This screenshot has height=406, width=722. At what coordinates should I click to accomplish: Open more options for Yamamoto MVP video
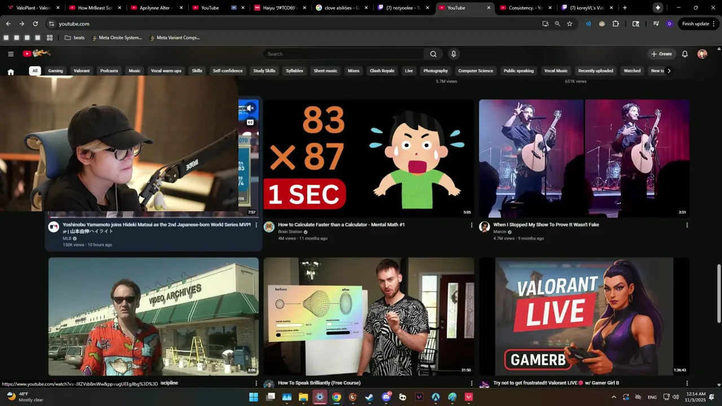pyautogui.click(x=256, y=225)
